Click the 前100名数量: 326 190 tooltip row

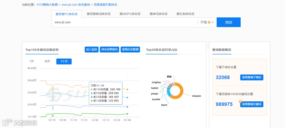[106, 89]
